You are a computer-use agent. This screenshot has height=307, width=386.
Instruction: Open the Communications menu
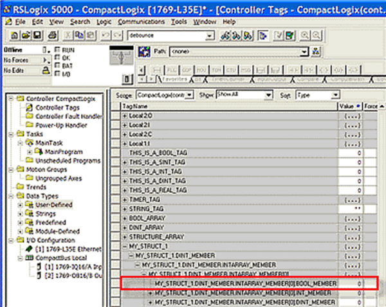pyautogui.click(x=141, y=22)
